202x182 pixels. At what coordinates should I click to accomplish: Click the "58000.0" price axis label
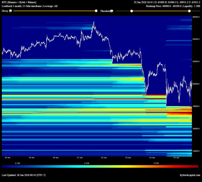(196, 106)
